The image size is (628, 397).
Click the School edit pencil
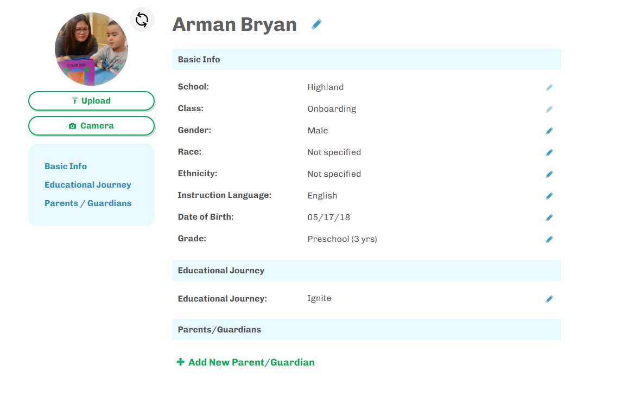549,87
